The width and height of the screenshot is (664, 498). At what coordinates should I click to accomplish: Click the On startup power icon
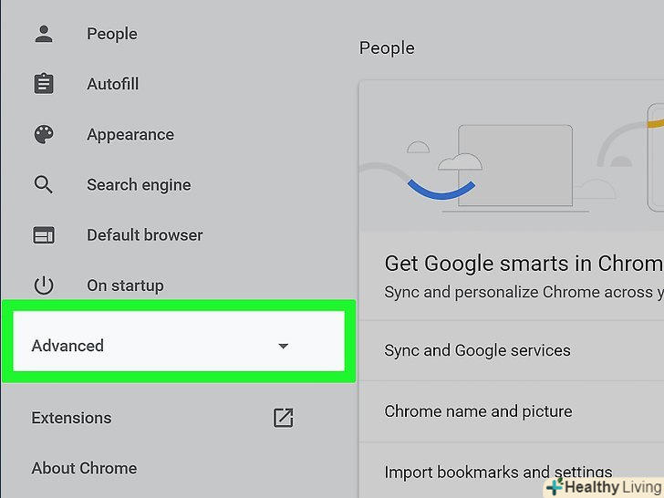coord(44,285)
